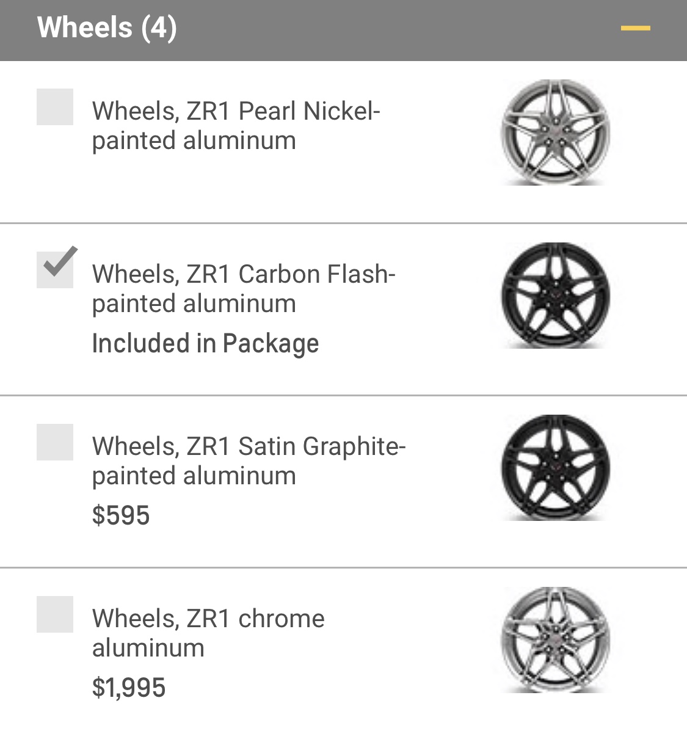Click the ZR1 chrome aluminum label

tap(208, 633)
